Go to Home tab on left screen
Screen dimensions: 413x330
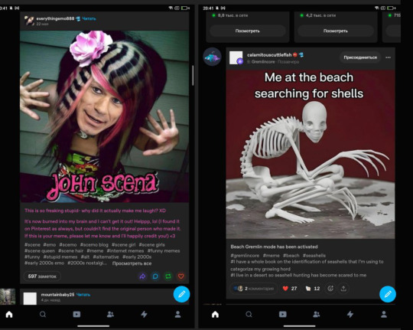click(x=9, y=314)
